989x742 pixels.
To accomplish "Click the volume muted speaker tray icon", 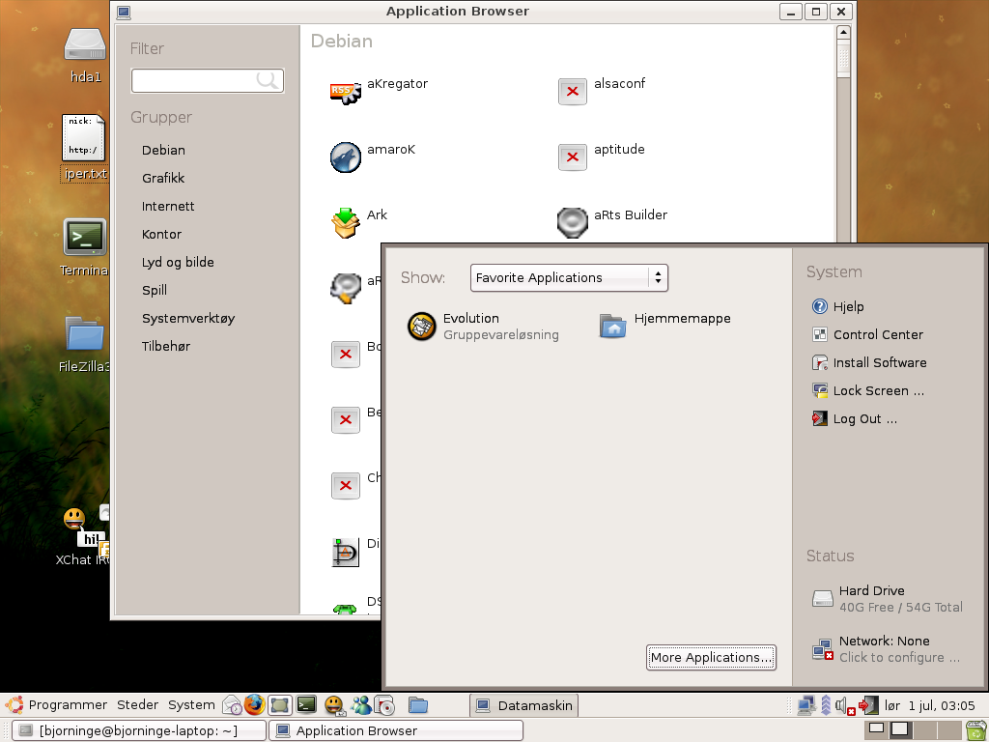I will pos(844,705).
